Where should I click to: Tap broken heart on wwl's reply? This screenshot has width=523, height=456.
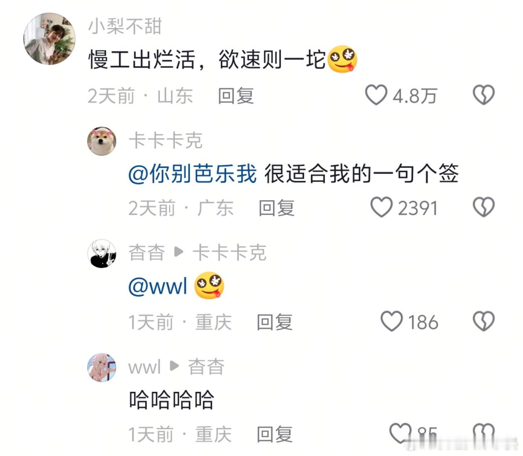pyautogui.click(x=484, y=433)
